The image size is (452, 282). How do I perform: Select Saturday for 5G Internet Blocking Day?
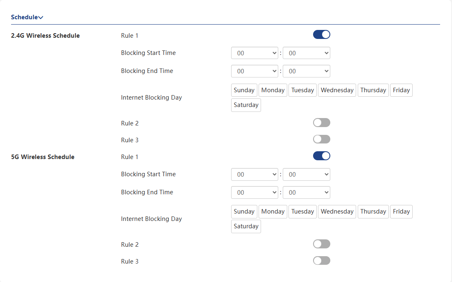[x=246, y=226]
